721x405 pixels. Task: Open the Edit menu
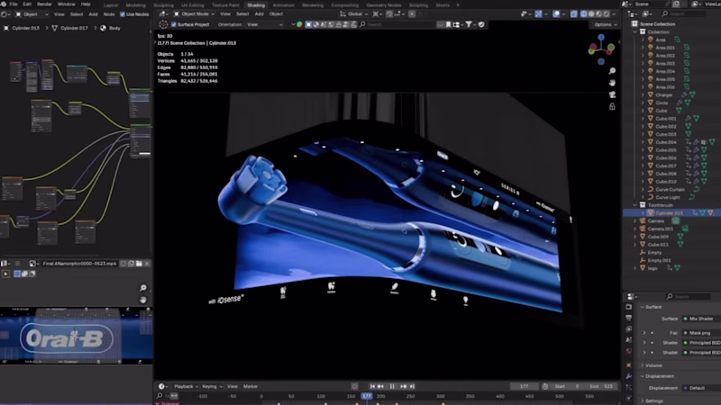coord(27,4)
